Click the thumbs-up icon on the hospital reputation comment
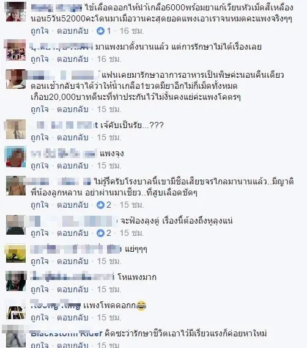Screen dimensions: 307x348 pos(100,205)
